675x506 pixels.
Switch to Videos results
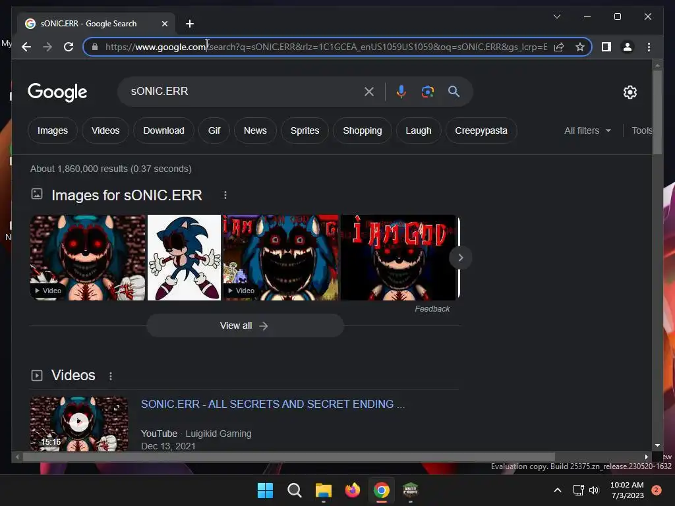click(105, 130)
